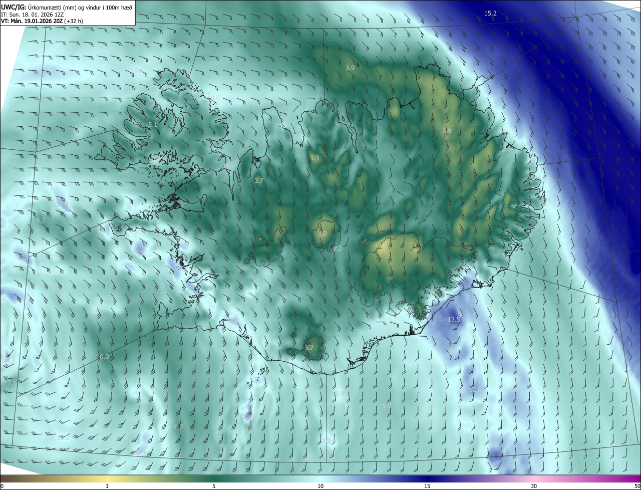
Task: Click the '9.9' value south of the coast
Action: click(340, 393)
